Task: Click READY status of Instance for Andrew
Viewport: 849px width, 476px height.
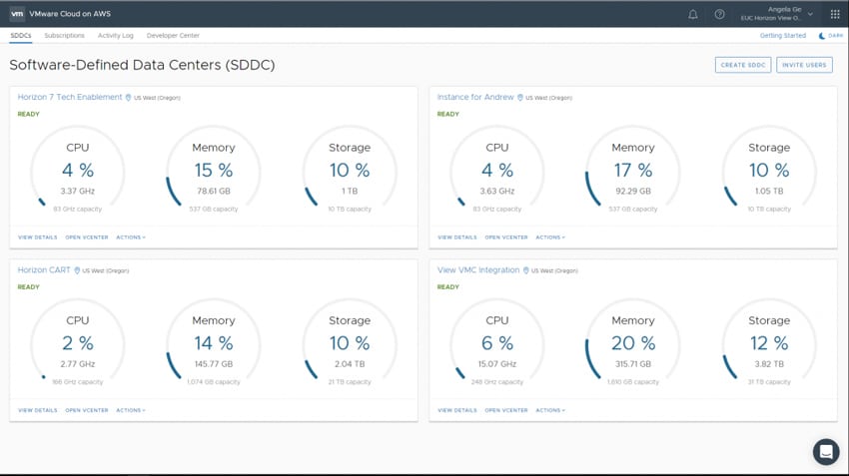Action: [447, 114]
